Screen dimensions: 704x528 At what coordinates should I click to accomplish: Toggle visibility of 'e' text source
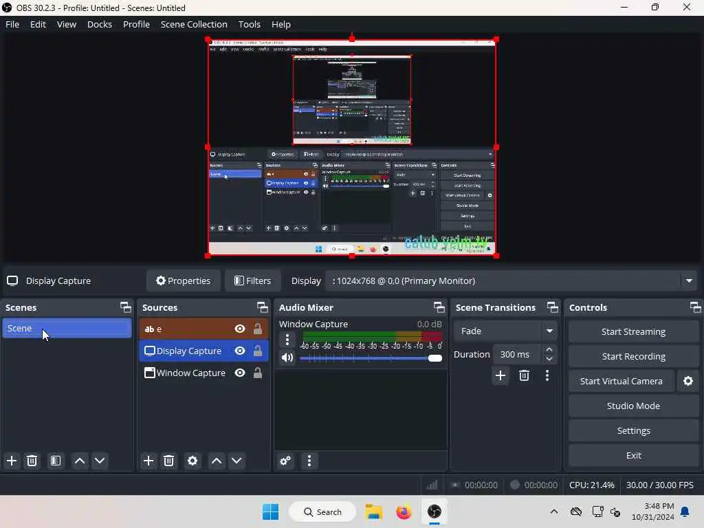[240, 329]
